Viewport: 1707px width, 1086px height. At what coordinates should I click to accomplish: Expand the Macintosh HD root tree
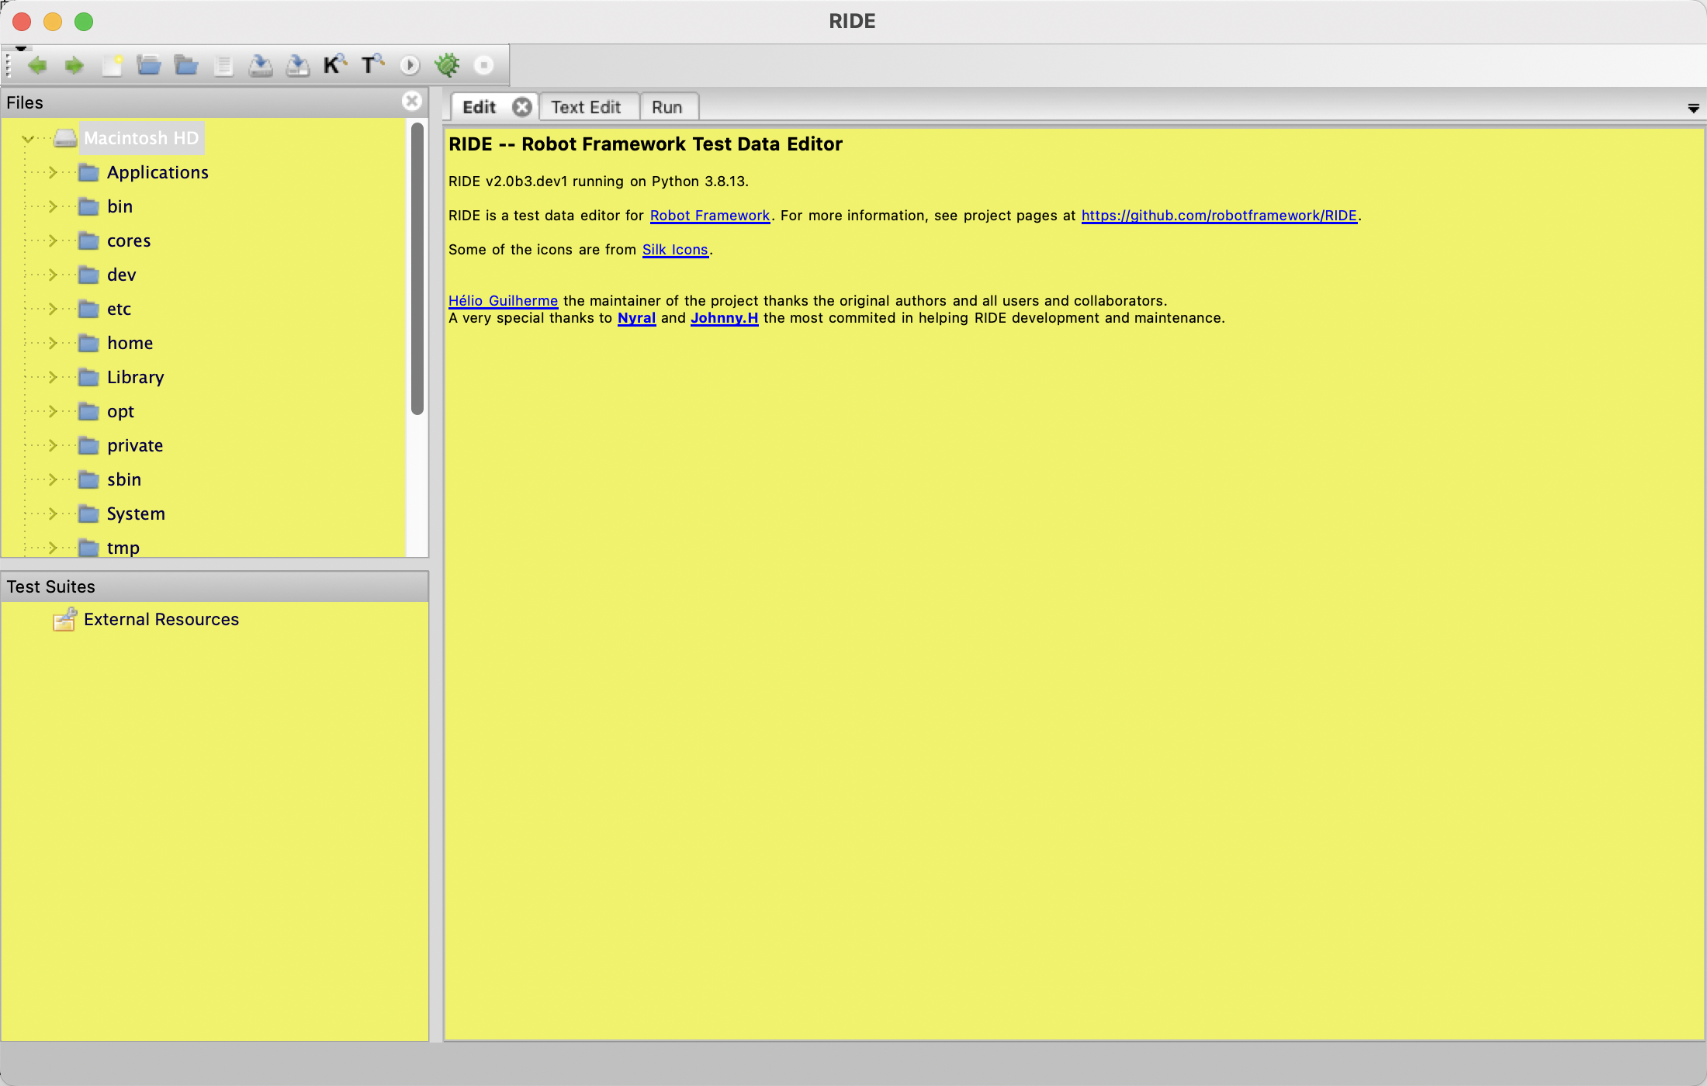[x=29, y=137]
